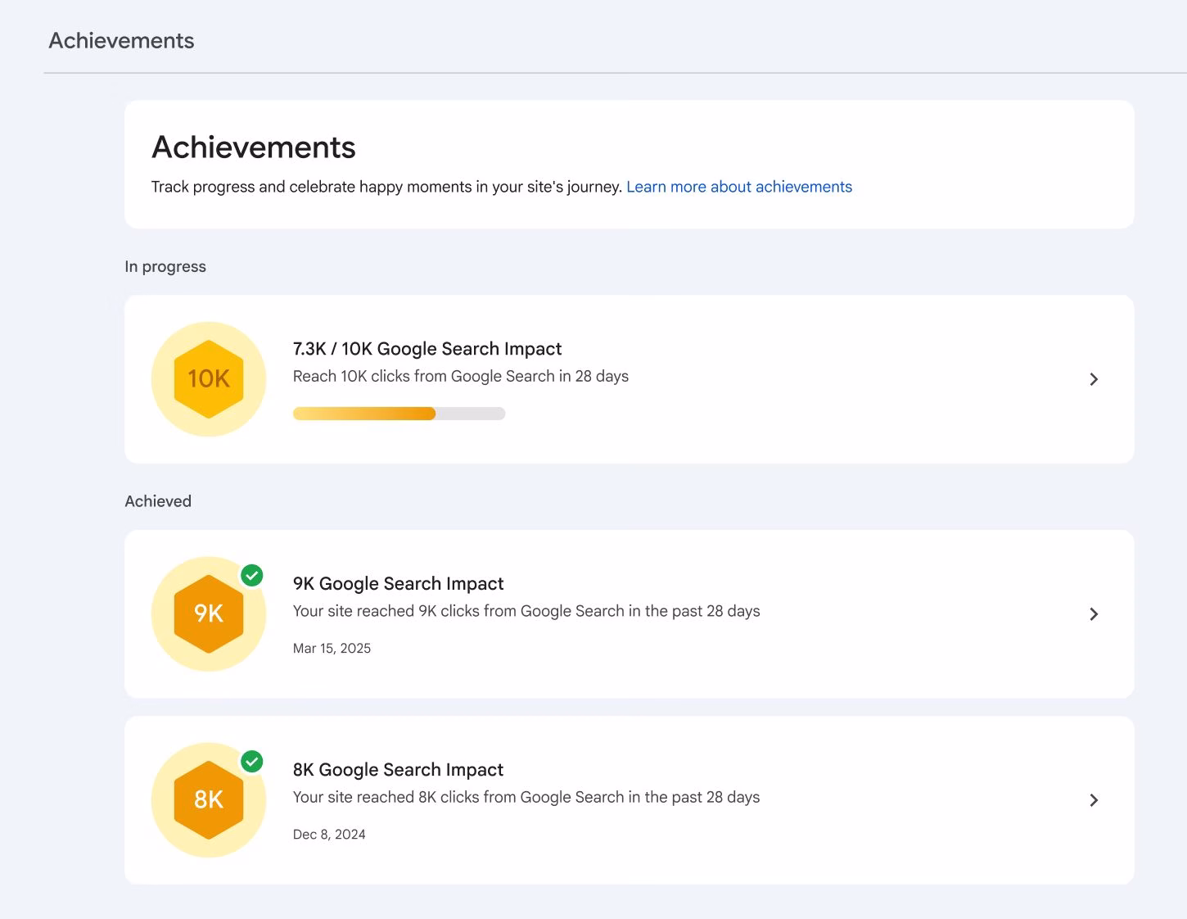Click the 9K achievement hexagon badge
This screenshot has width=1187, height=919.
tap(208, 613)
